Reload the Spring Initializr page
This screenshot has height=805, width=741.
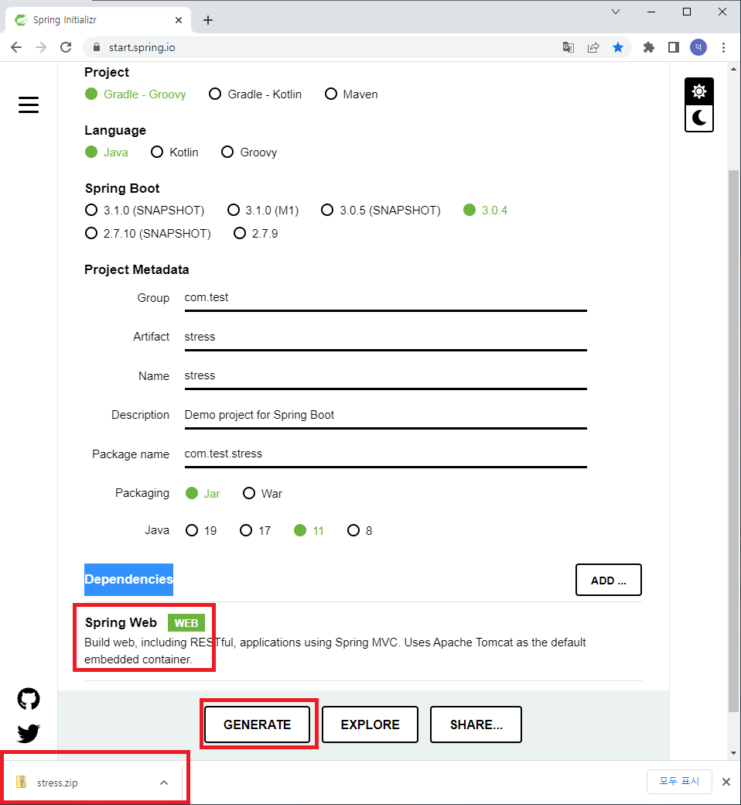point(66,47)
